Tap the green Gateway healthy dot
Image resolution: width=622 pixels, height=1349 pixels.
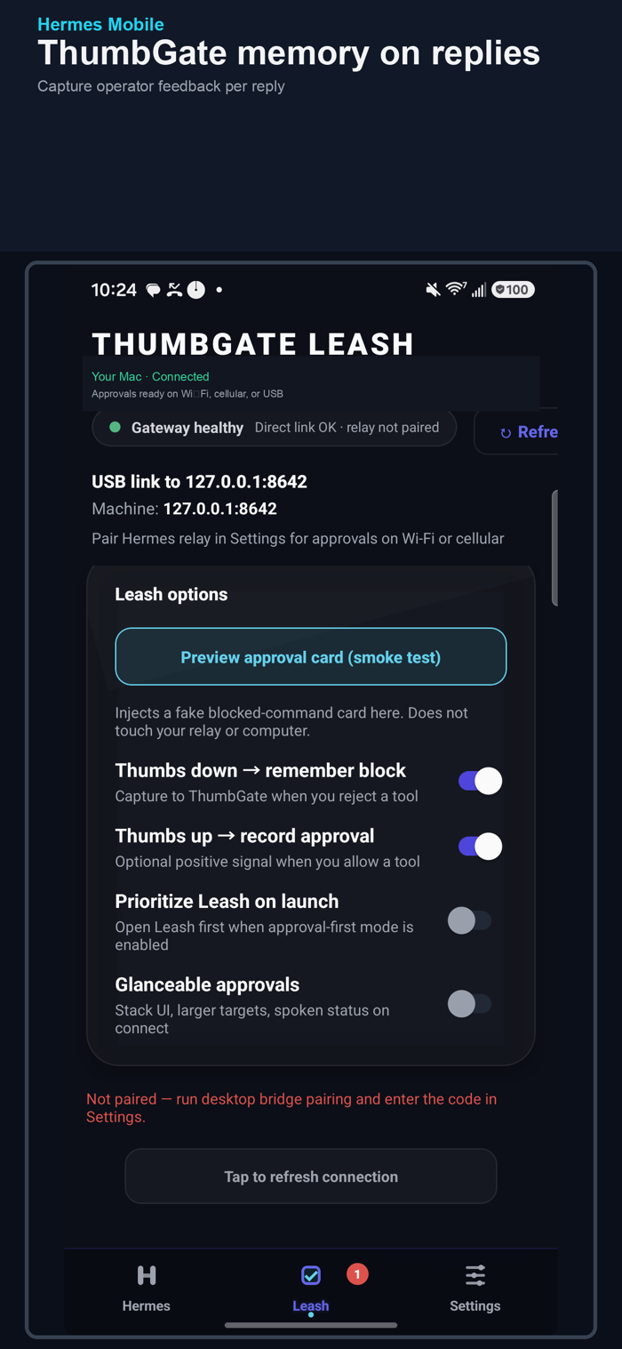coord(115,427)
